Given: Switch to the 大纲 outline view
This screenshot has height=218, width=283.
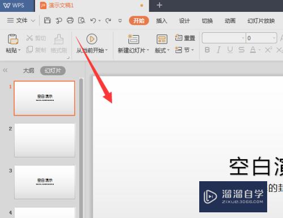Looking at the screenshot, I should pyautogui.click(x=28, y=71).
